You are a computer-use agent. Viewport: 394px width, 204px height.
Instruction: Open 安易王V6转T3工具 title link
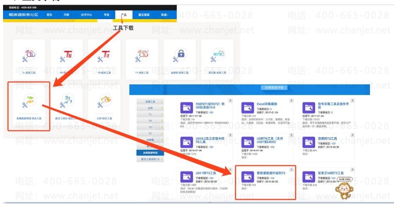331,173
